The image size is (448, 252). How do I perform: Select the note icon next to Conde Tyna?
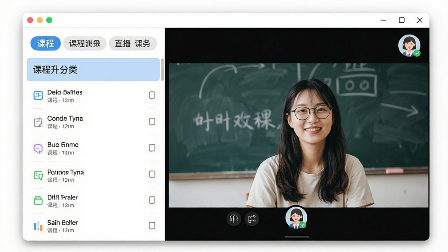(38, 122)
